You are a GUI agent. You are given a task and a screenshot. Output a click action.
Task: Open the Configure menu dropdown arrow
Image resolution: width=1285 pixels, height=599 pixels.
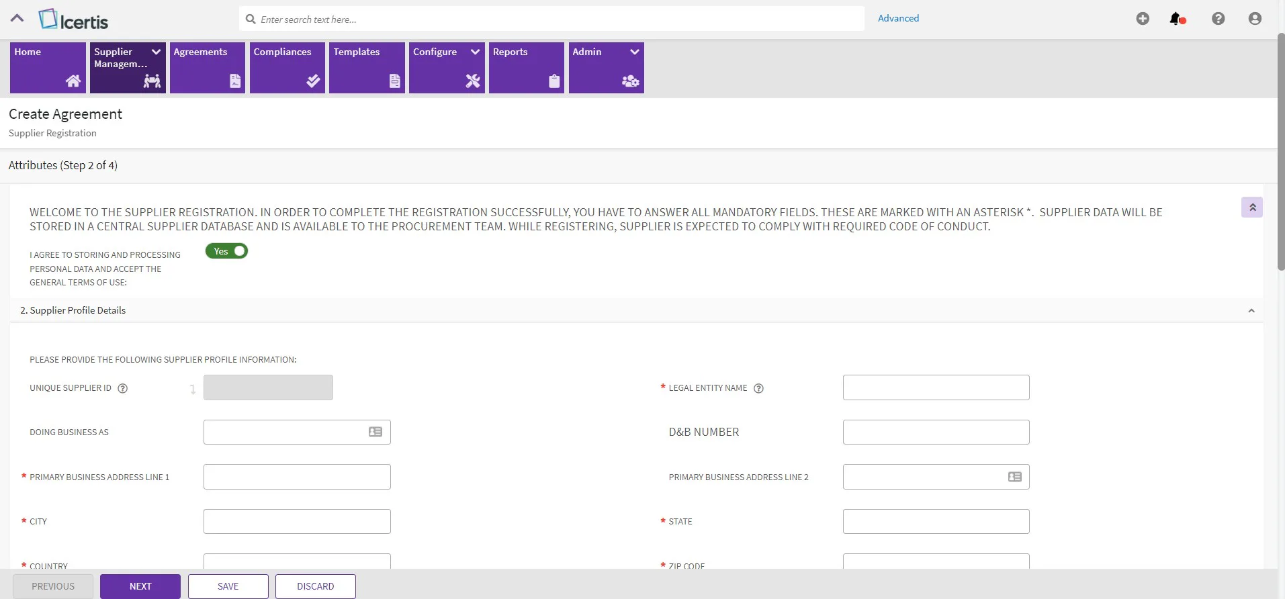475,52
